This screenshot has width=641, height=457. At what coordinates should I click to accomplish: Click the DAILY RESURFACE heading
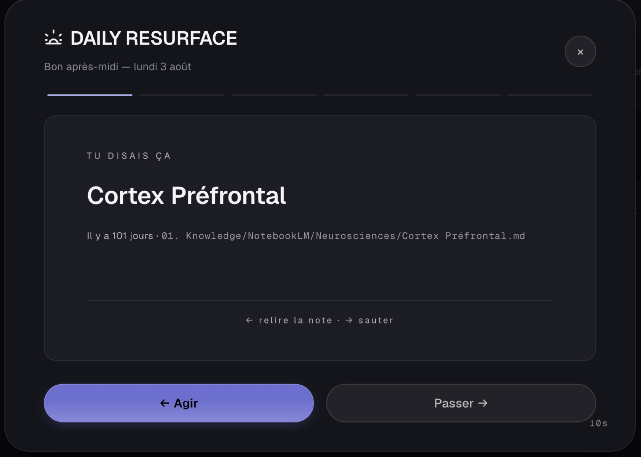153,38
